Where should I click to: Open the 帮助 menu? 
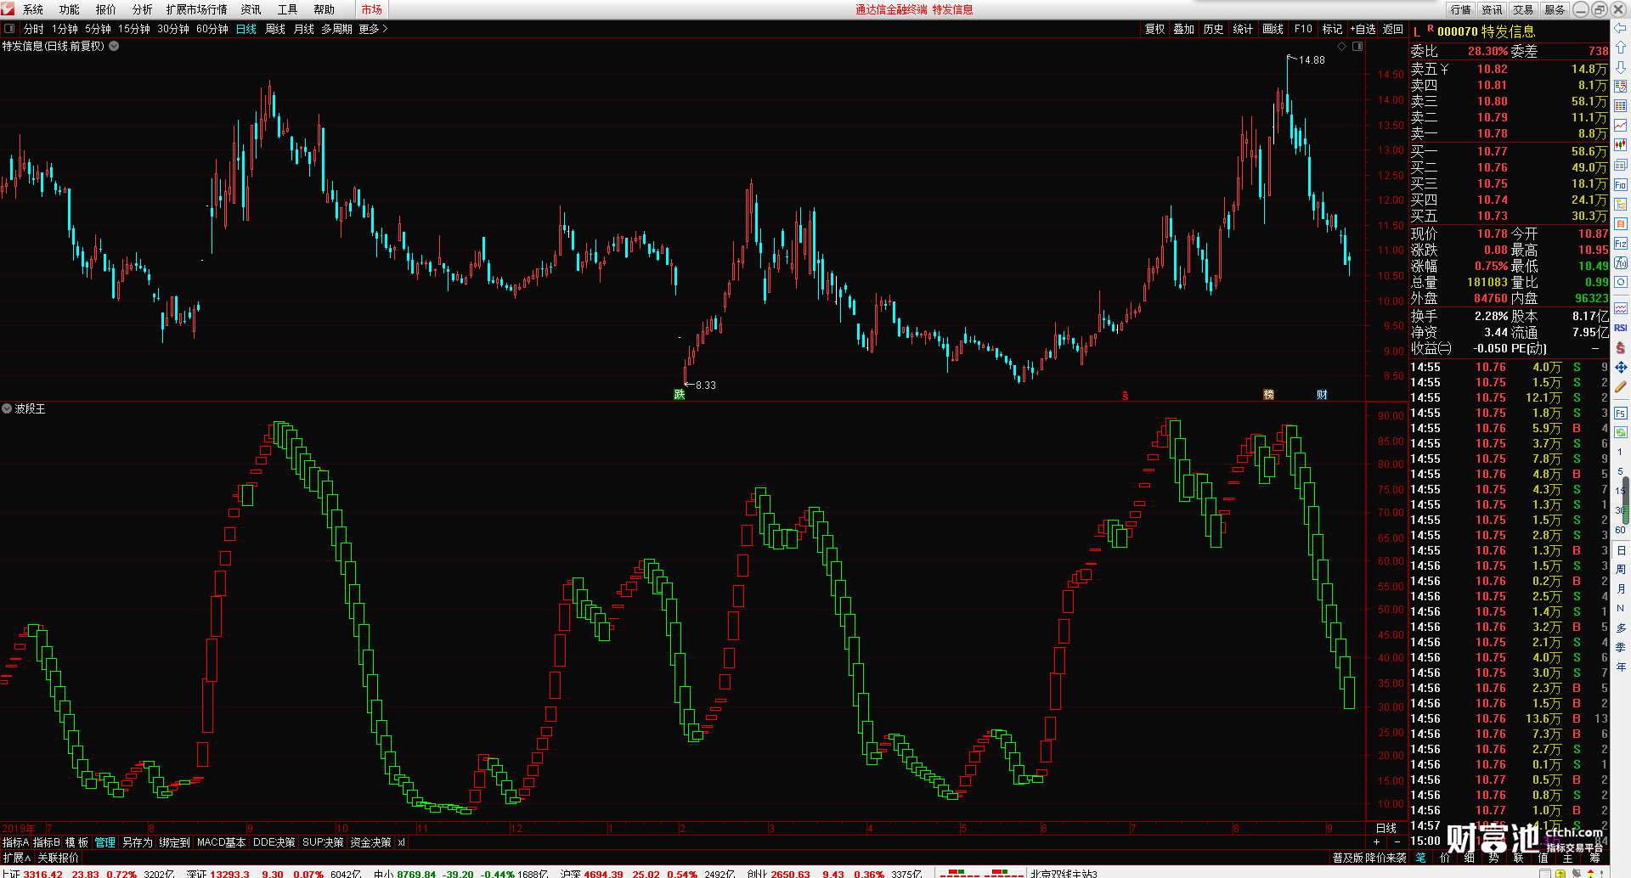[x=325, y=9]
